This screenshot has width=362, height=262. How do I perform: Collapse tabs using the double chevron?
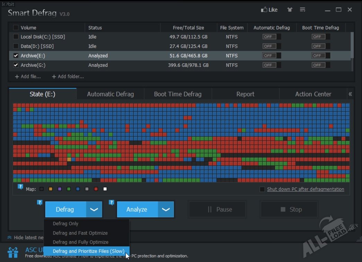(x=350, y=94)
